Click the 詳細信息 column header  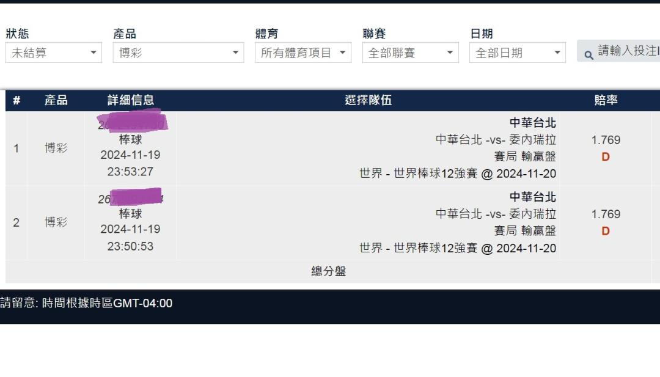click(131, 100)
